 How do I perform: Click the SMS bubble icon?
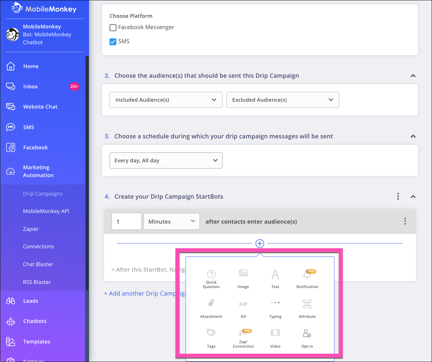click(11, 127)
